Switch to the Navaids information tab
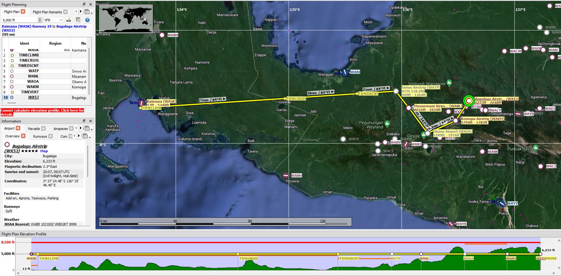Screen dimensions: 561x276 click(34, 128)
